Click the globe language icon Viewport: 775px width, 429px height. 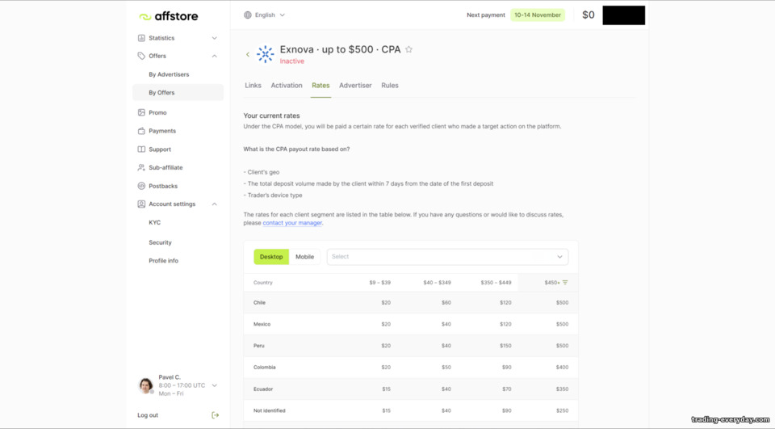(248, 15)
